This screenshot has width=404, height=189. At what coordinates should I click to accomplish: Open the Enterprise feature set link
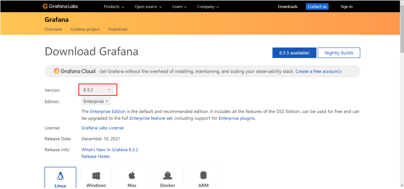tap(152, 118)
